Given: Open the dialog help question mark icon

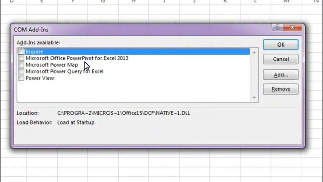Looking at the screenshot, I should (x=277, y=27).
